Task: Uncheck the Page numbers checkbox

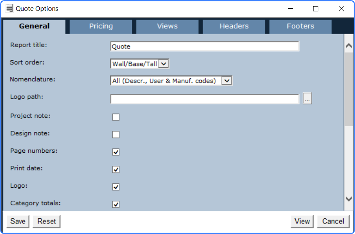Action: (116, 152)
